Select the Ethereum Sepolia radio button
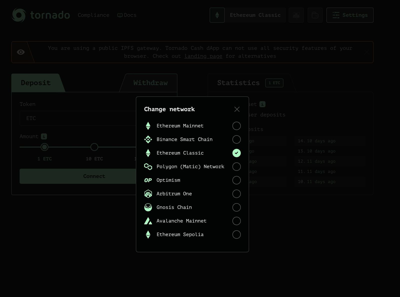Viewport: 400px width, 297px height. [236, 234]
